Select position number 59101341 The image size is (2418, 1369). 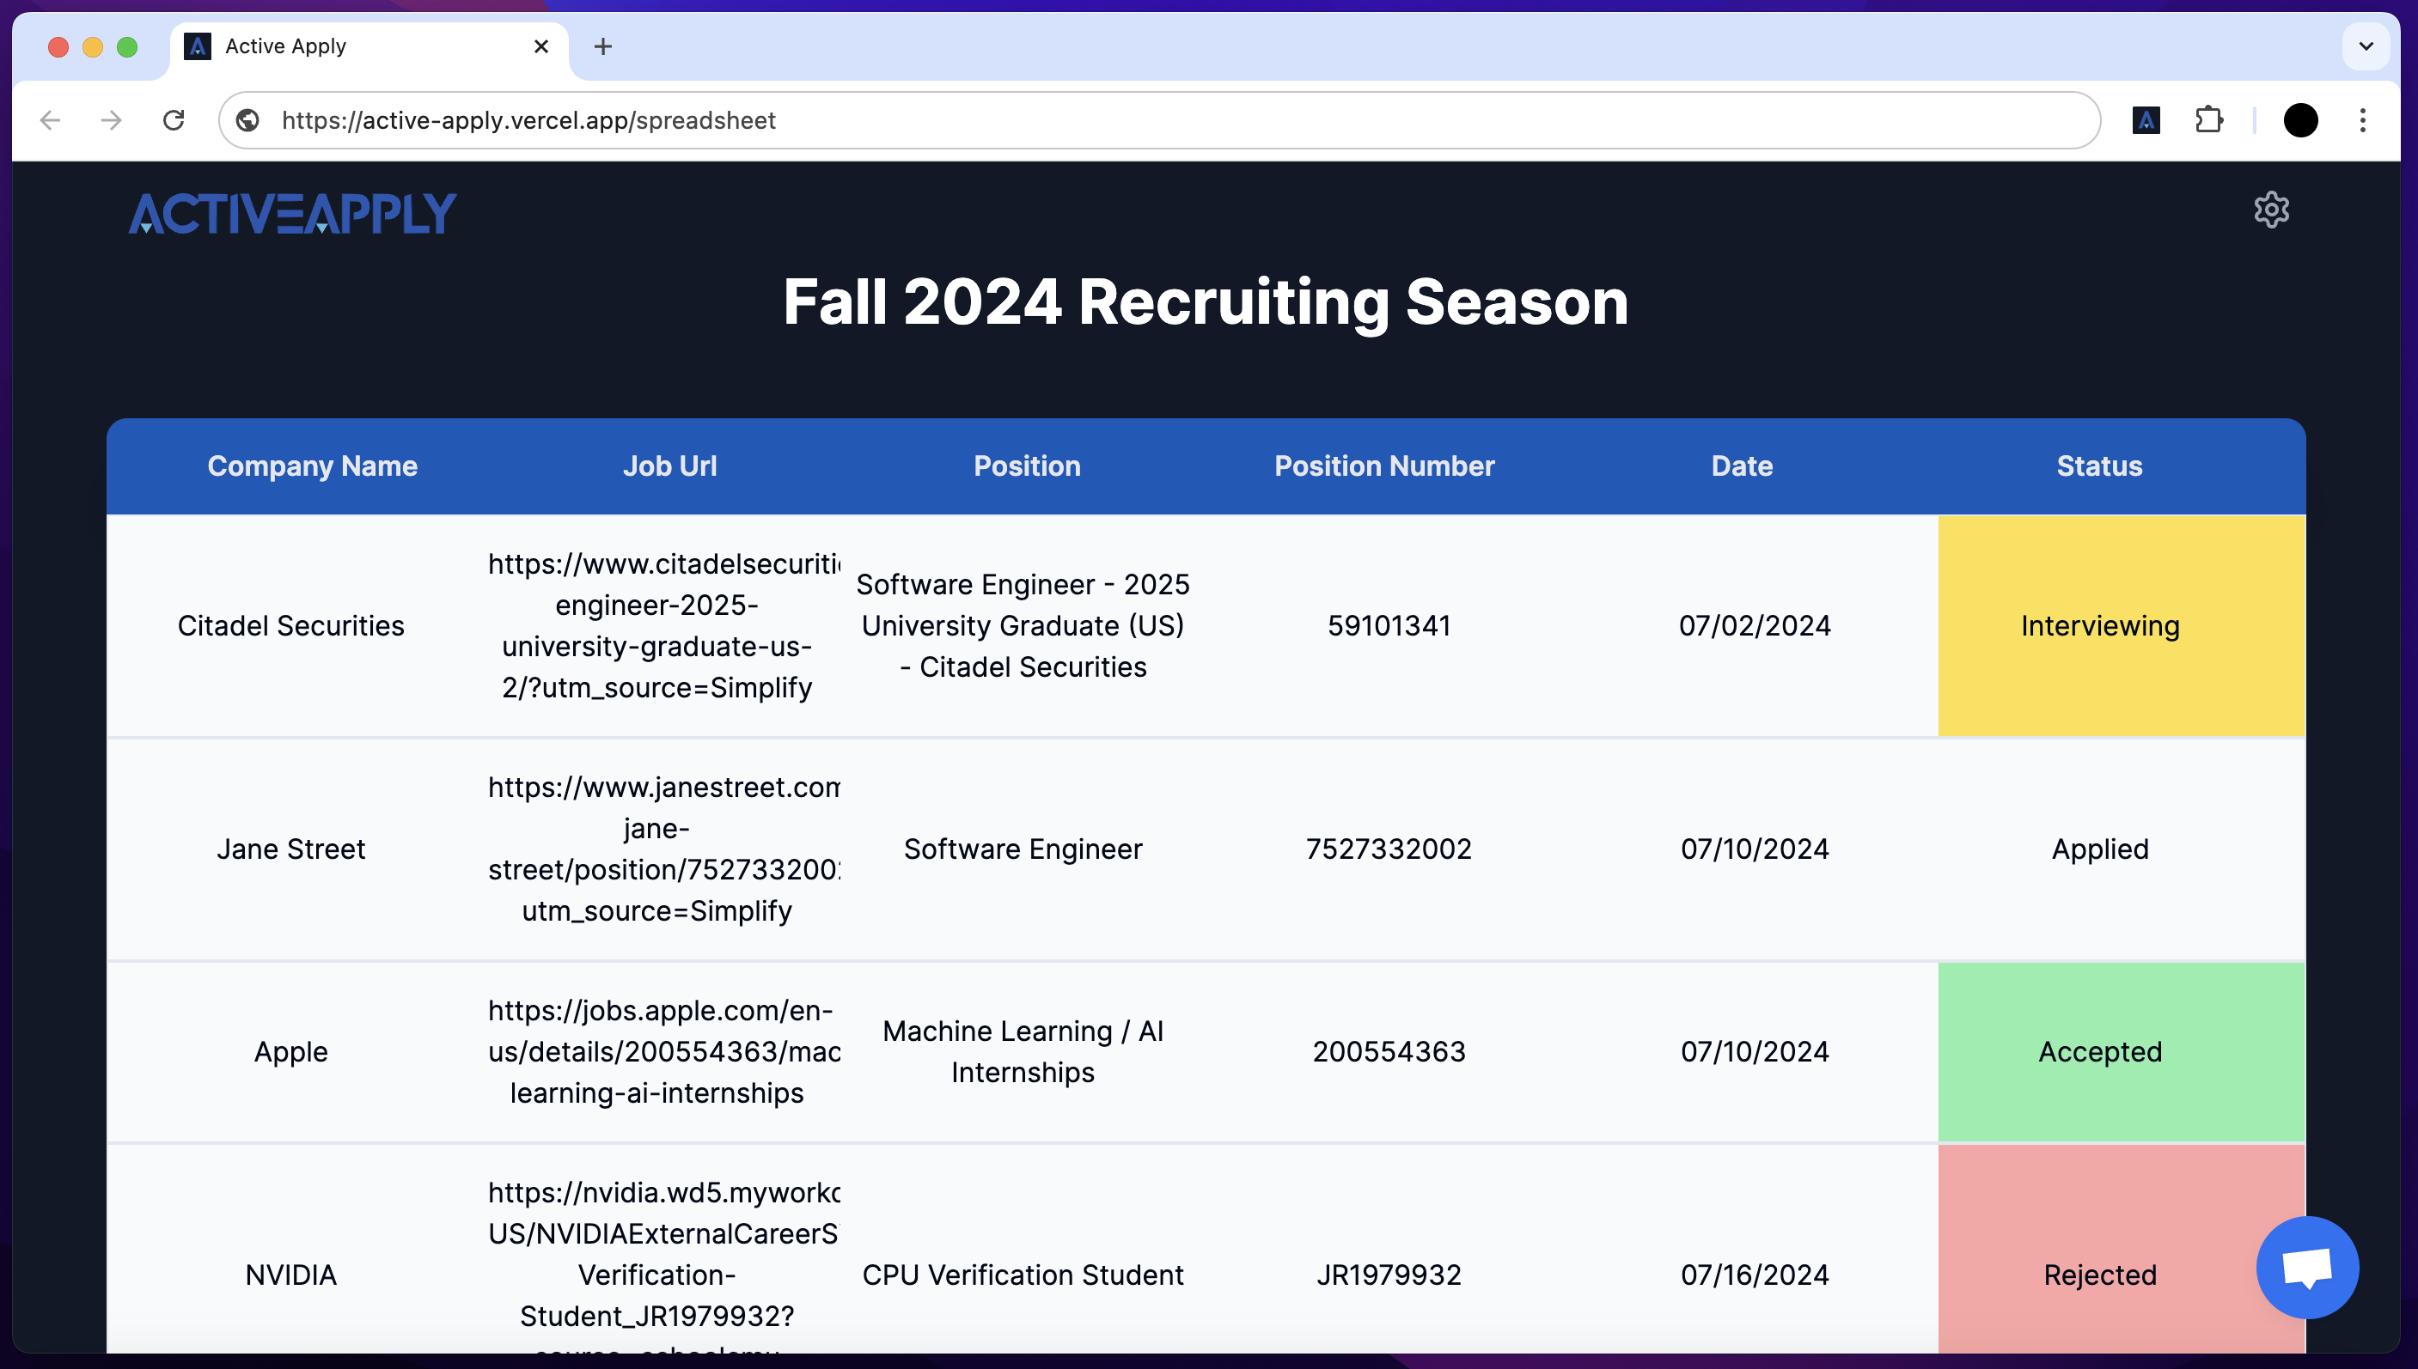click(1389, 626)
